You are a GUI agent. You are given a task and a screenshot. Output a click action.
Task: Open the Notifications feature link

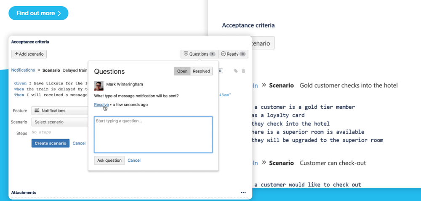click(x=23, y=70)
